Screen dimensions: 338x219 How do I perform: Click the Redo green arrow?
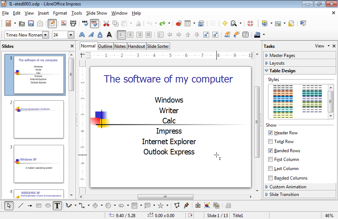click(x=162, y=23)
